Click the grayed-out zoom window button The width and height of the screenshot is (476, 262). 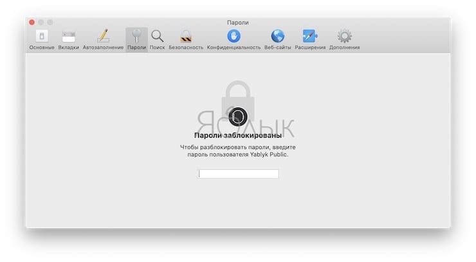point(50,22)
